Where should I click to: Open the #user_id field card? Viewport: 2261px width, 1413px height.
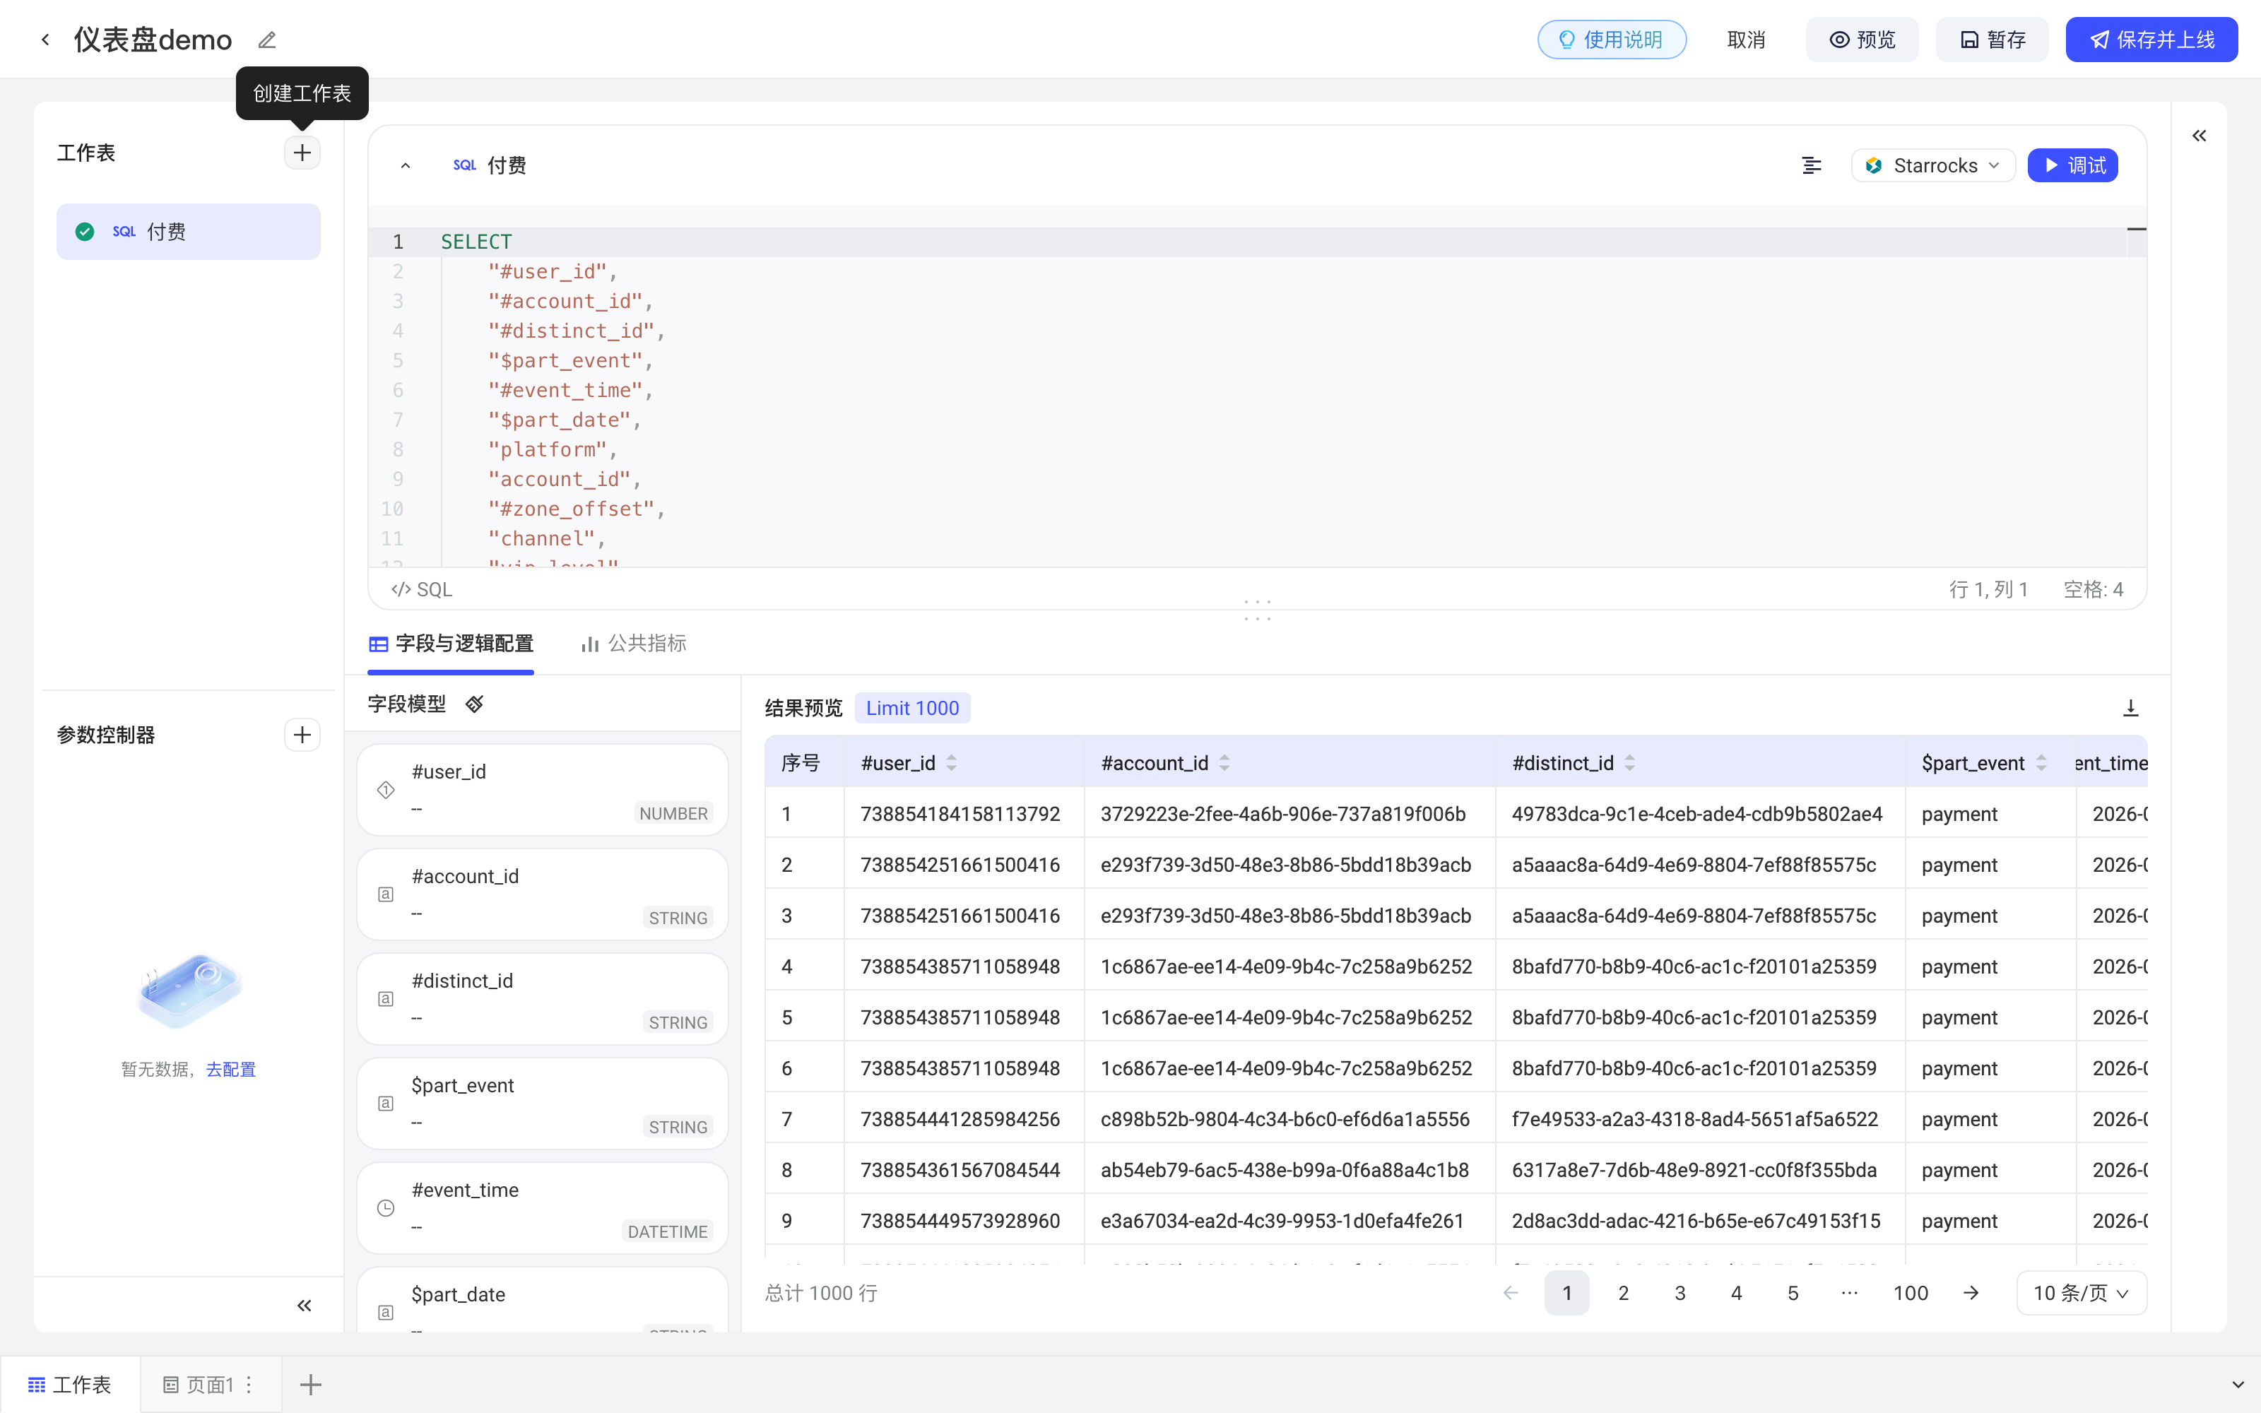coord(542,790)
